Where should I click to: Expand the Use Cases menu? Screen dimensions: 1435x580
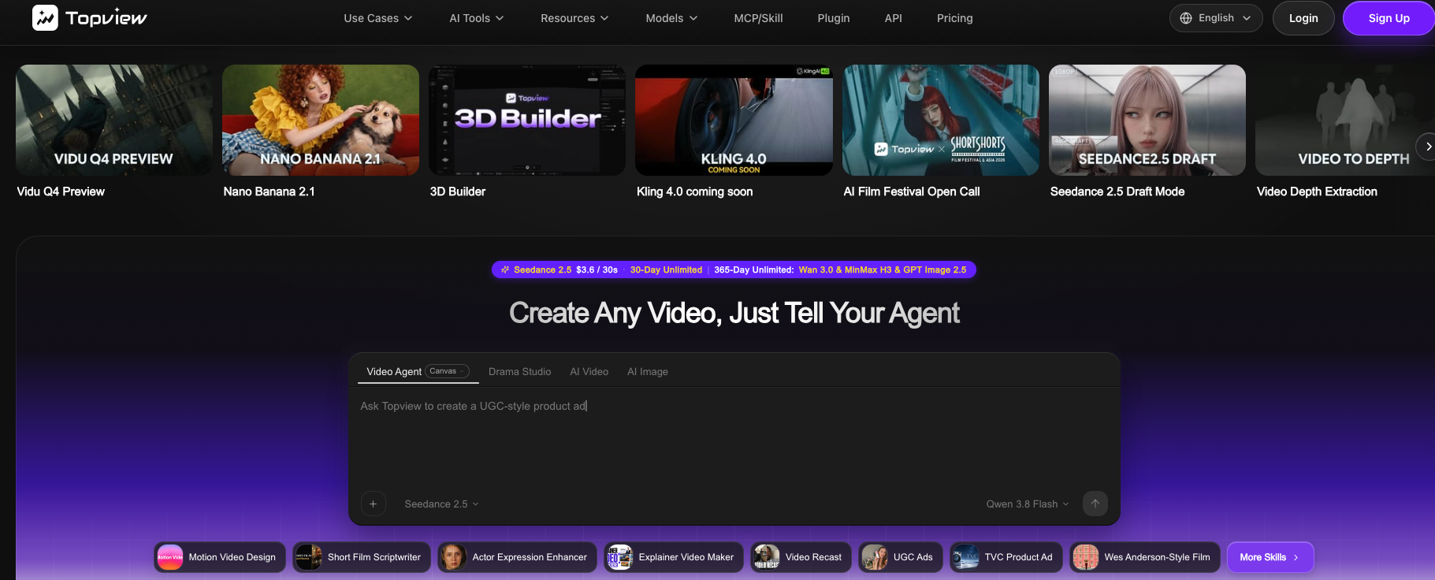[x=377, y=18]
